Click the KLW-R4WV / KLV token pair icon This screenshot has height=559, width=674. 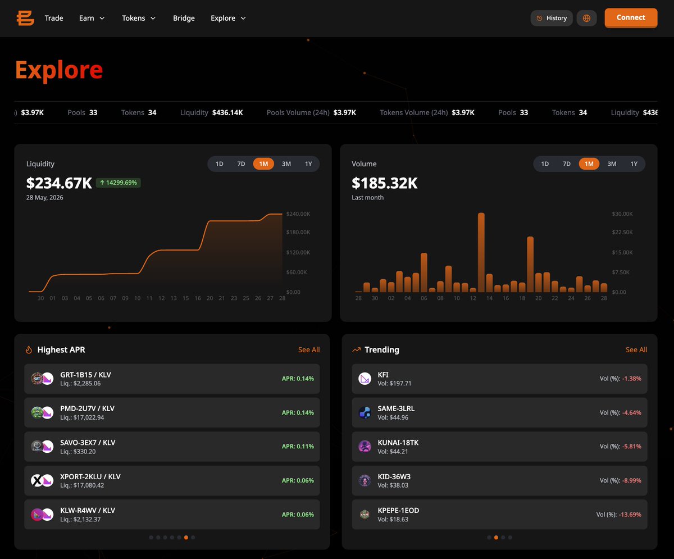click(x=42, y=514)
